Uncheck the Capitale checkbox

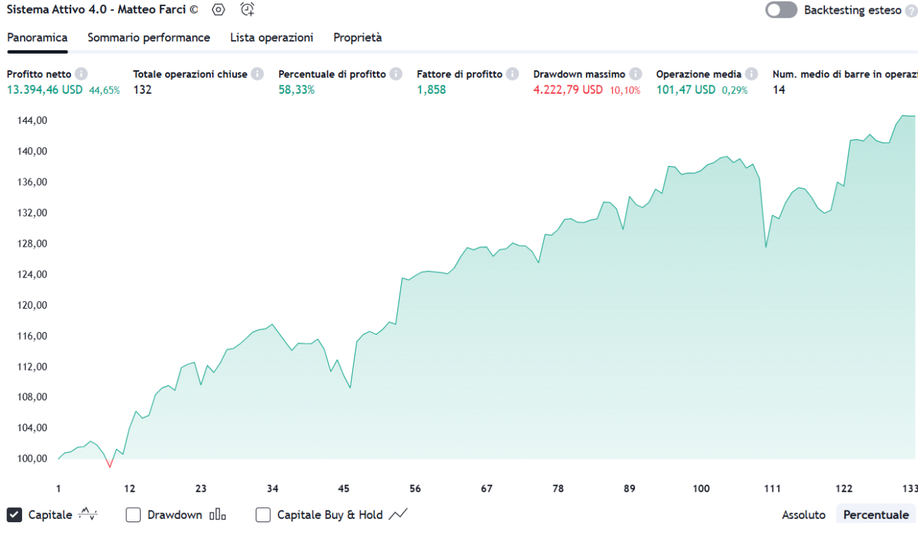(14, 515)
